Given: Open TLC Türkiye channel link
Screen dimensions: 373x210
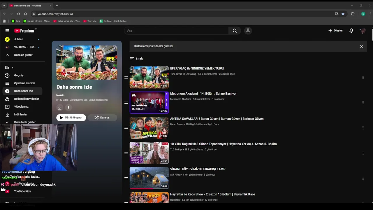Looking at the screenshot, I should click(x=176, y=150).
